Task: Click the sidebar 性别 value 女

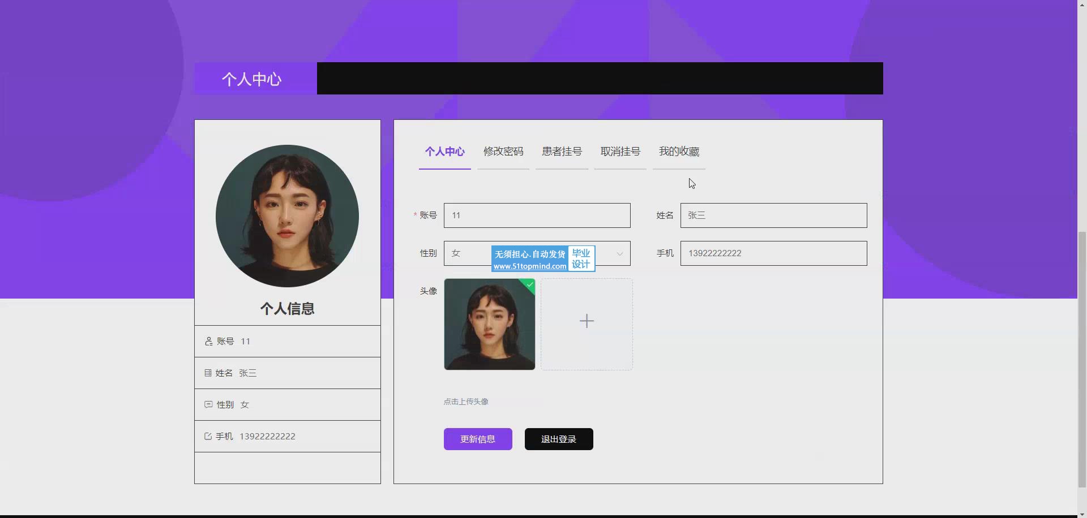Action: pos(245,404)
